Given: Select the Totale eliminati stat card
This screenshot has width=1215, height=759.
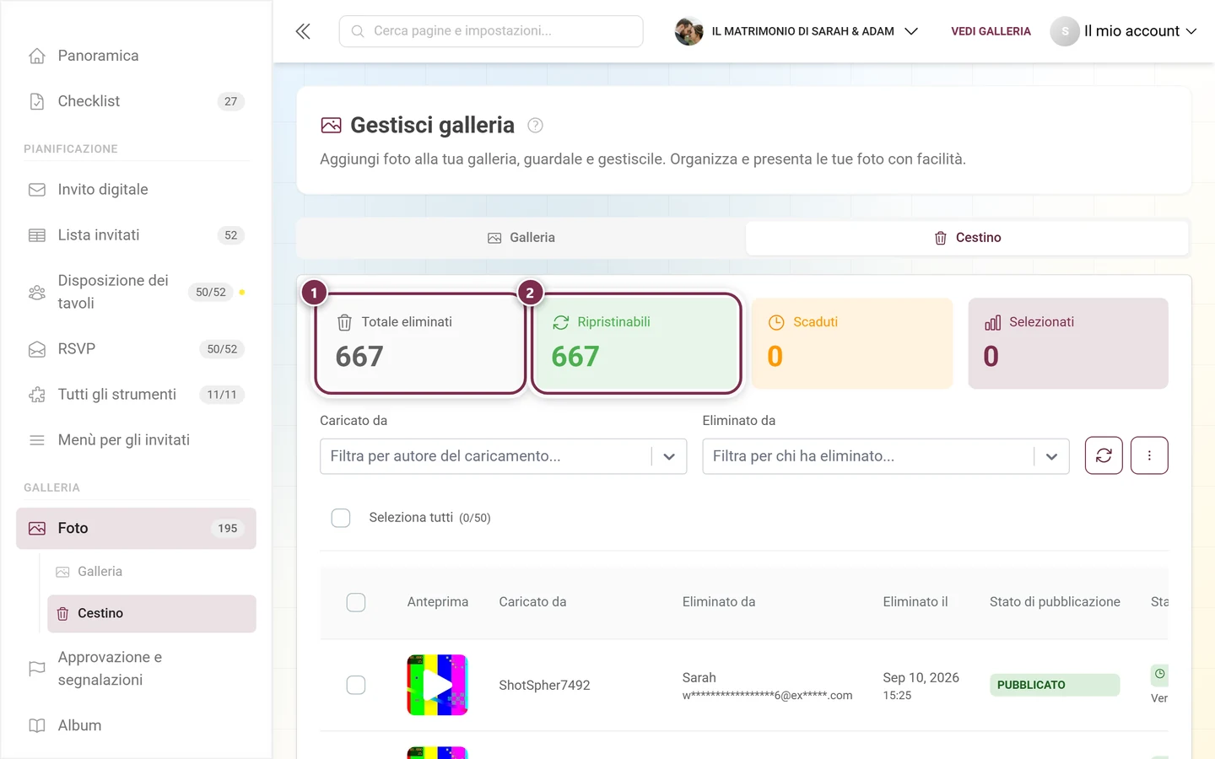Looking at the screenshot, I should pos(420,343).
